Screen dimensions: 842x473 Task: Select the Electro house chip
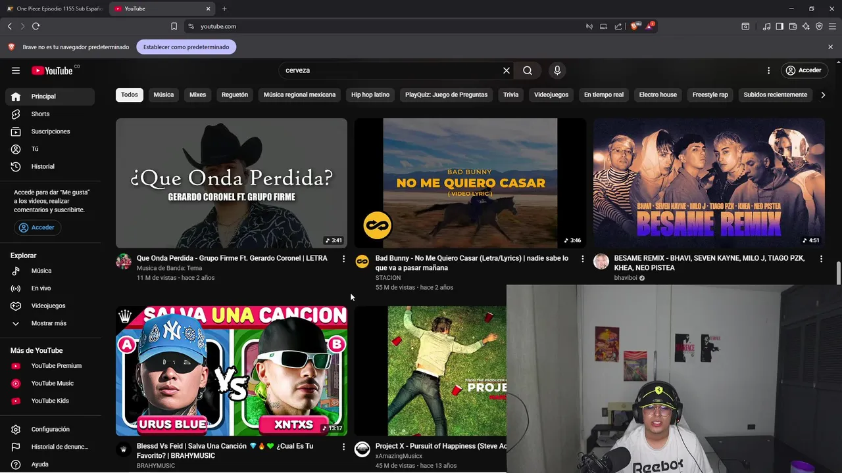[658, 95]
